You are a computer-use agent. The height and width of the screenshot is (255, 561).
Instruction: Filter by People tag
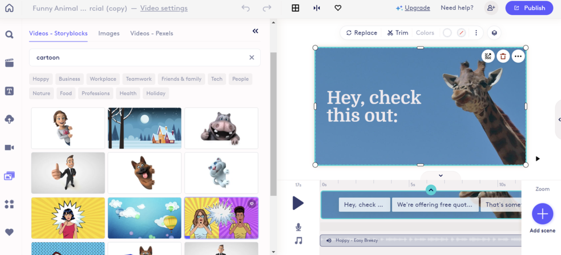point(241,79)
